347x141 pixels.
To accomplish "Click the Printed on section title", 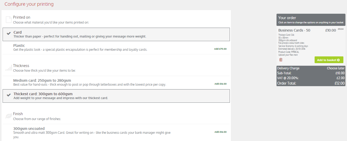I will (22, 17).
